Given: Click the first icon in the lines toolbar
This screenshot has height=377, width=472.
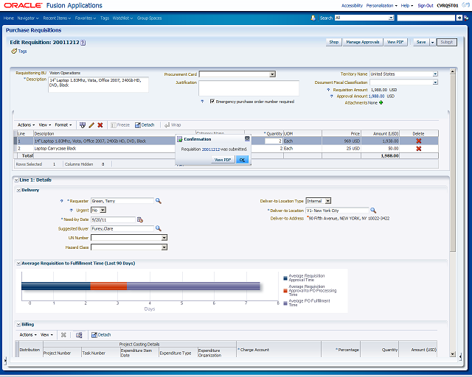Looking at the screenshot, I should (x=82, y=125).
